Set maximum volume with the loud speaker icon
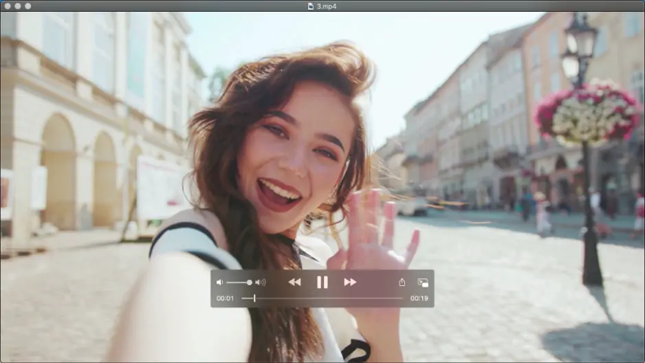 pyautogui.click(x=261, y=282)
